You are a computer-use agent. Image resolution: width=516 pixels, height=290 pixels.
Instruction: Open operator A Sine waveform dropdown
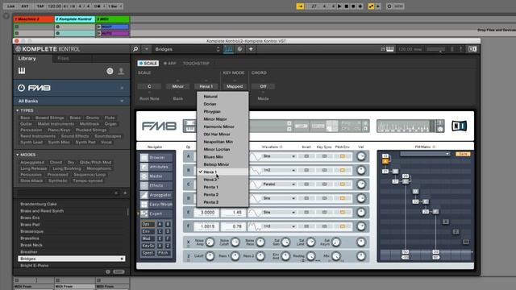[x=279, y=156]
